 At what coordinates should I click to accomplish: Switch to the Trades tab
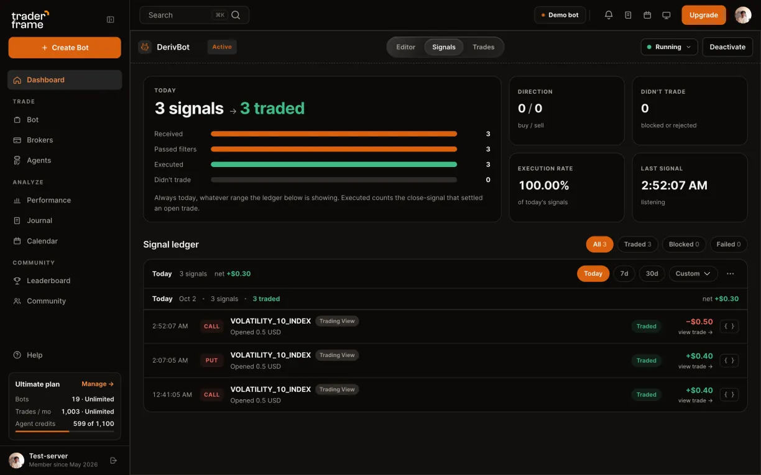tap(484, 47)
